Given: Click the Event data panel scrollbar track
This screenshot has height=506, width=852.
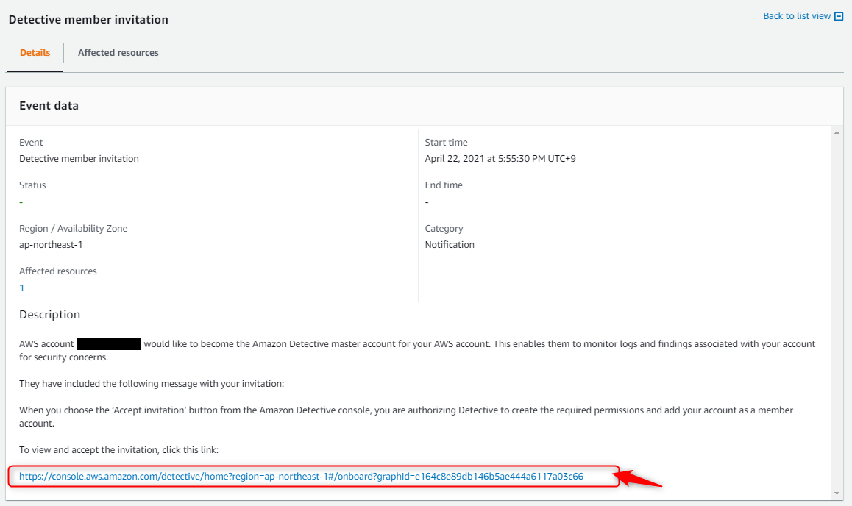Looking at the screenshot, I should 836,309.
